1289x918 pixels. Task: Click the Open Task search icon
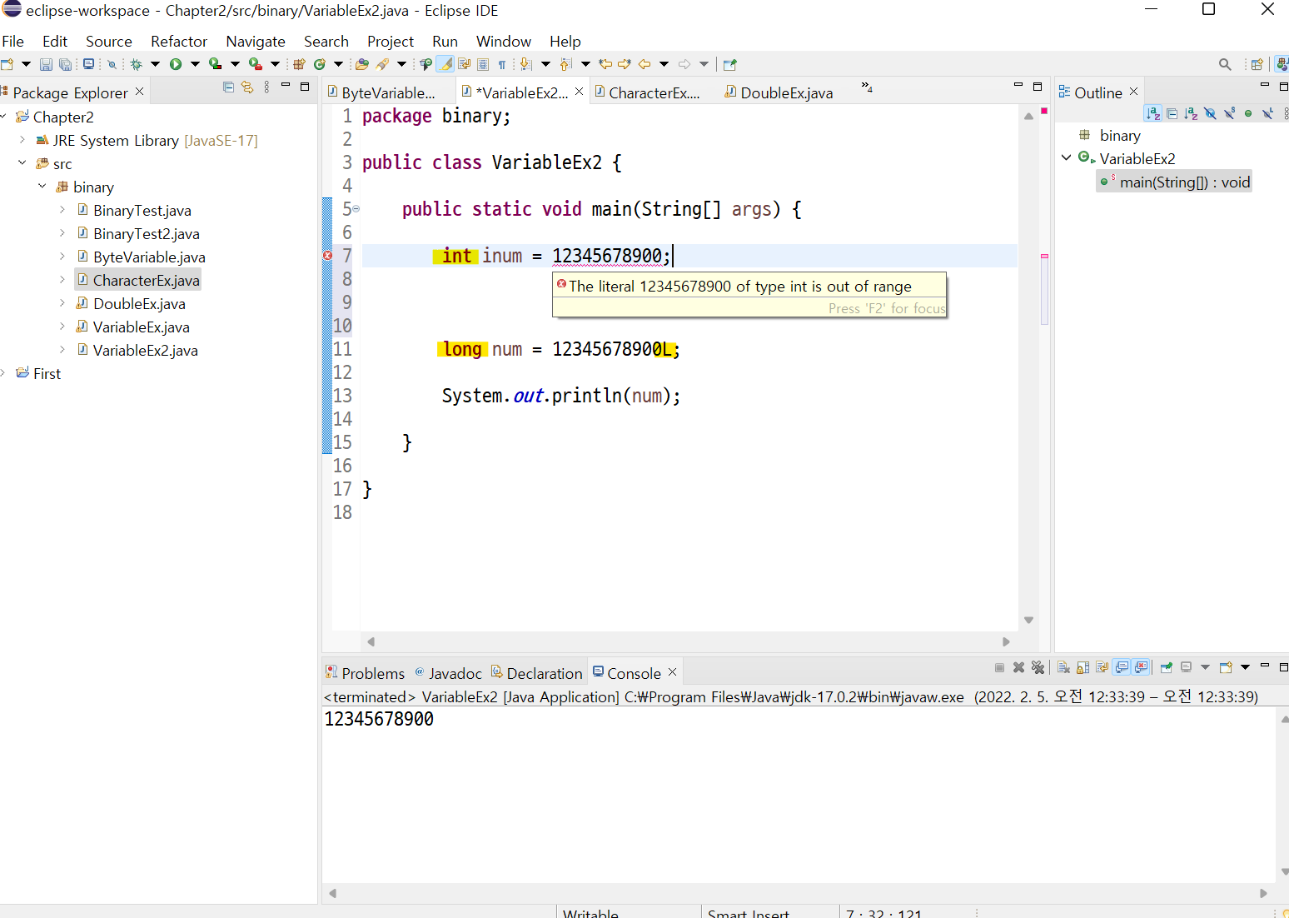pyautogui.click(x=382, y=64)
